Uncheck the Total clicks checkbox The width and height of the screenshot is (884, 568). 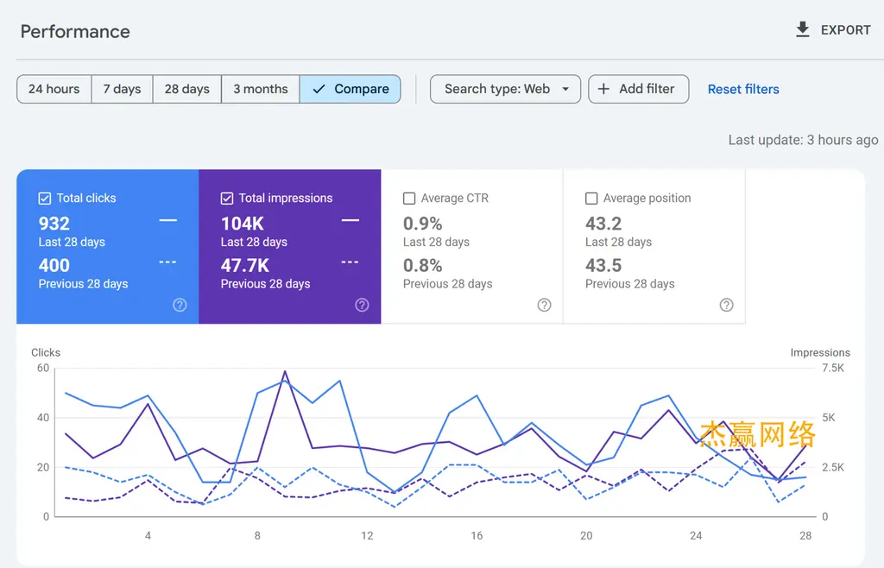coord(45,199)
